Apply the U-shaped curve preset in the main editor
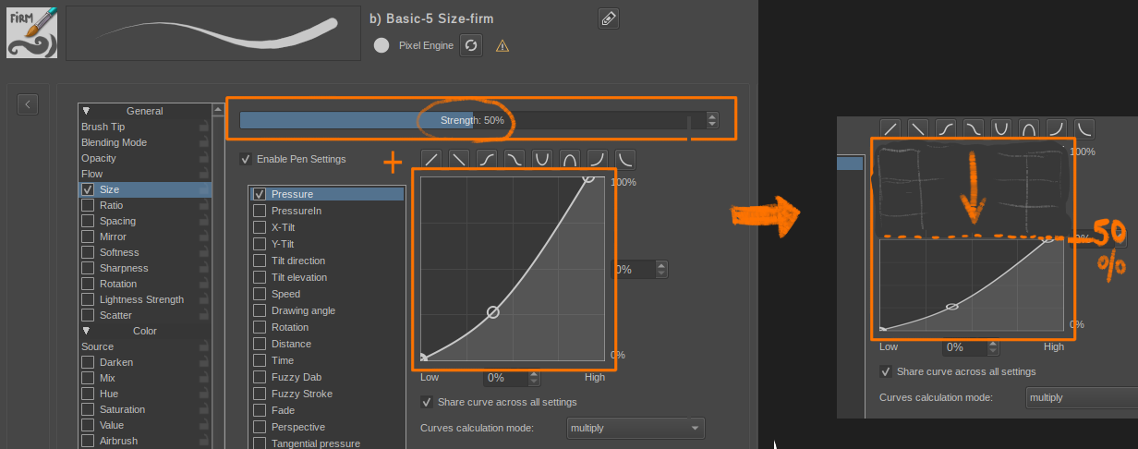 [542, 159]
